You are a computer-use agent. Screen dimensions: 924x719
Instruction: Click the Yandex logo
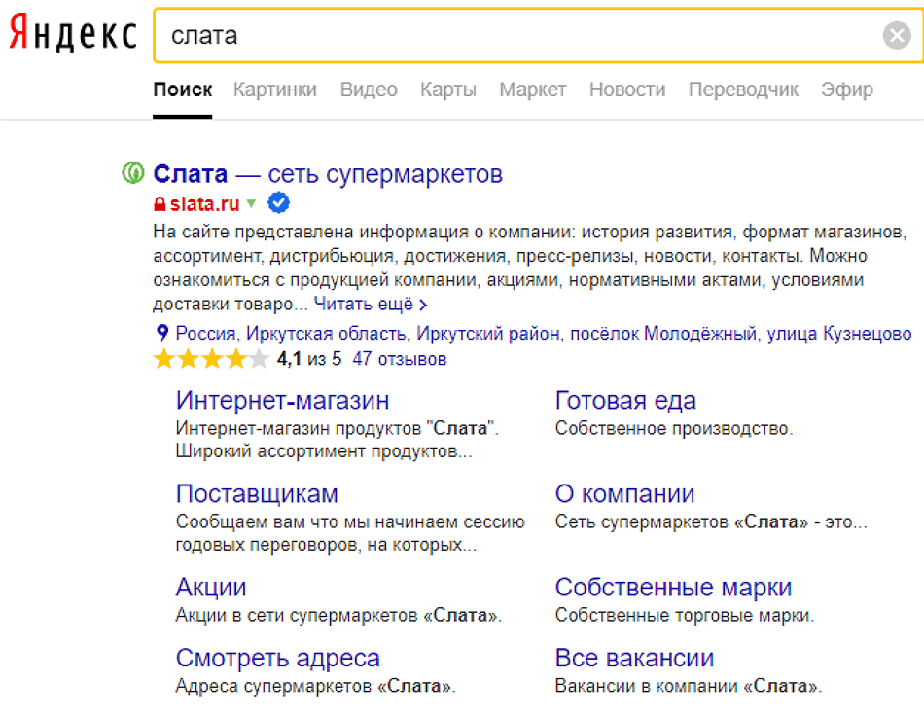(x=71, y=32)
